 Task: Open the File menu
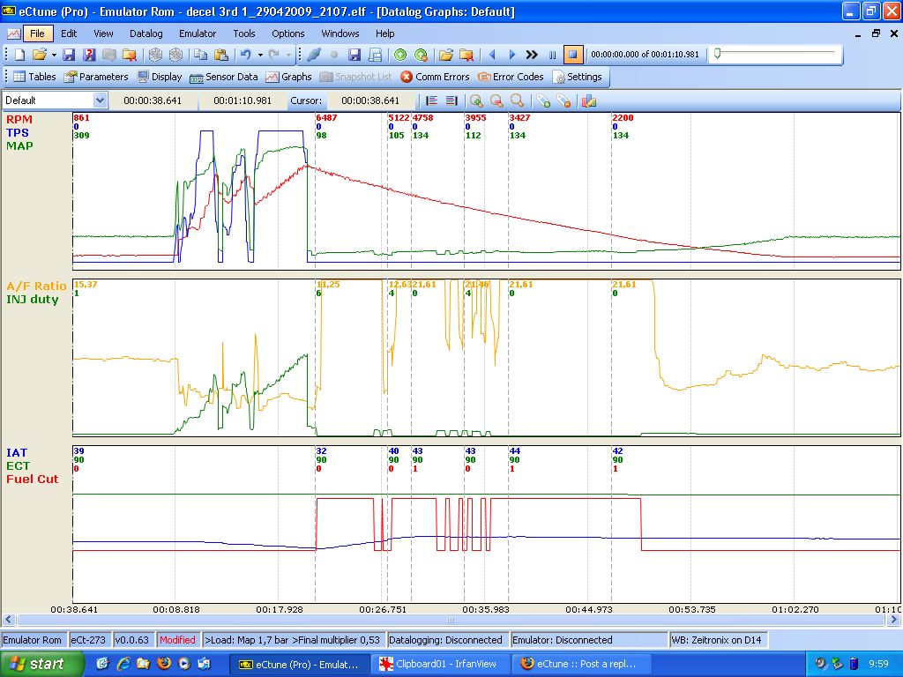37,33
